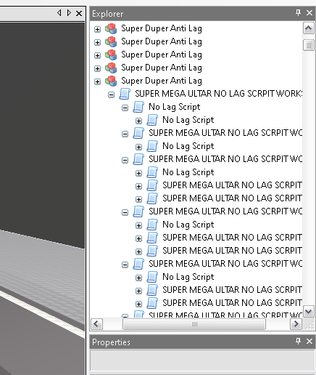Expand the fifth Super Duper Anti Lag model

[x=97, y=81]
